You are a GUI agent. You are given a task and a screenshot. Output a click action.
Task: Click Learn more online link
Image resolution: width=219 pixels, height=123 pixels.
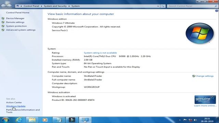click(205, 106)
